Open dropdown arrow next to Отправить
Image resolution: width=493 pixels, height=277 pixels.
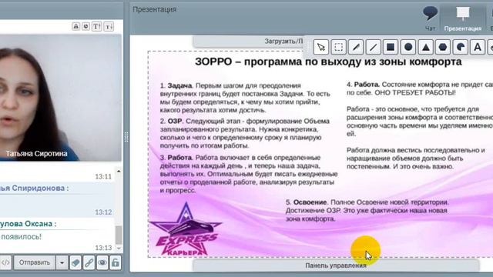pos(62,262)
